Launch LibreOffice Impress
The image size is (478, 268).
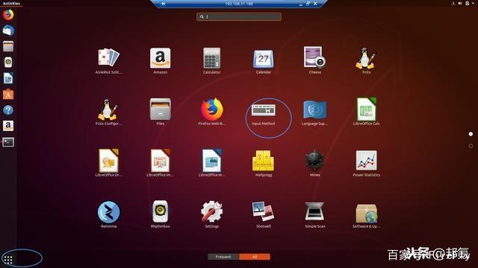click(161, 163)
